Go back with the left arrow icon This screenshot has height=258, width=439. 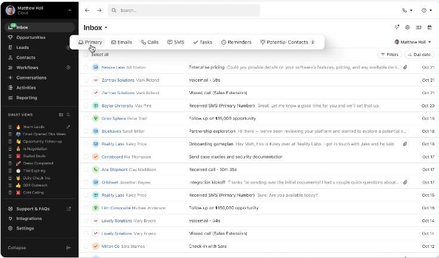click(x=87, y=10)
